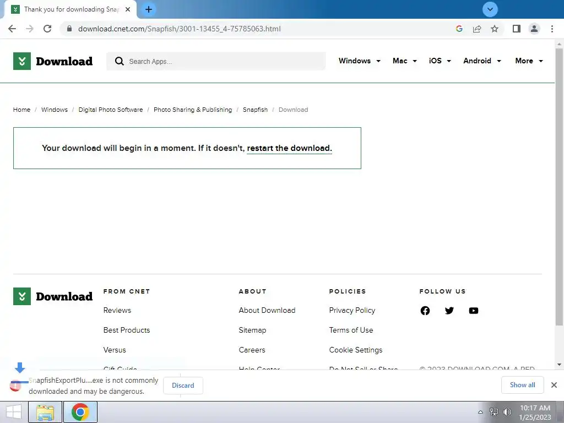Expand the iOS menu
This screenshot has height=423, width=564.
coord(440,61)
